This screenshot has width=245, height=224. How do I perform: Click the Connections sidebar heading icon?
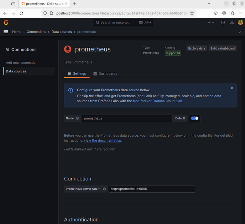point(8,50)
